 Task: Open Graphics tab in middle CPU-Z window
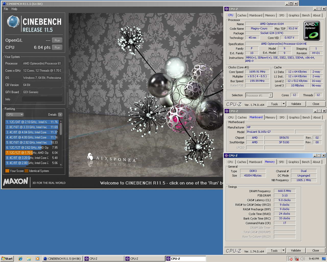coord(294,117)
